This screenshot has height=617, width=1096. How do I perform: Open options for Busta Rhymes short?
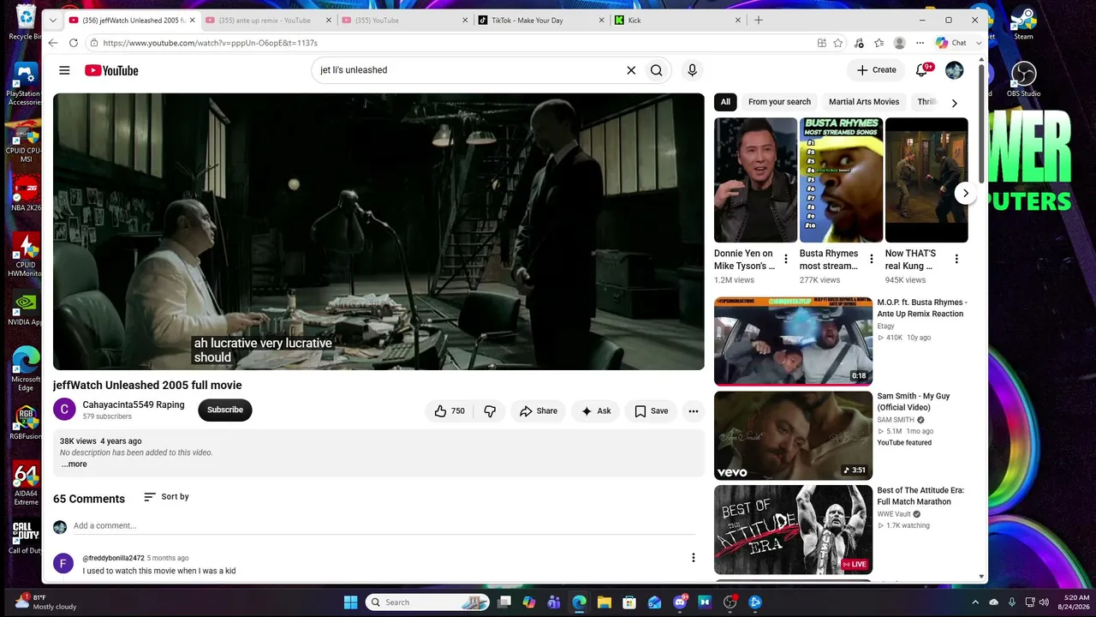(872, 259)
